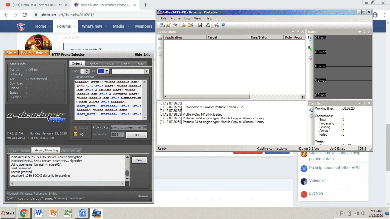
Task: Click the Application column header in Connections
Action: 185,37
